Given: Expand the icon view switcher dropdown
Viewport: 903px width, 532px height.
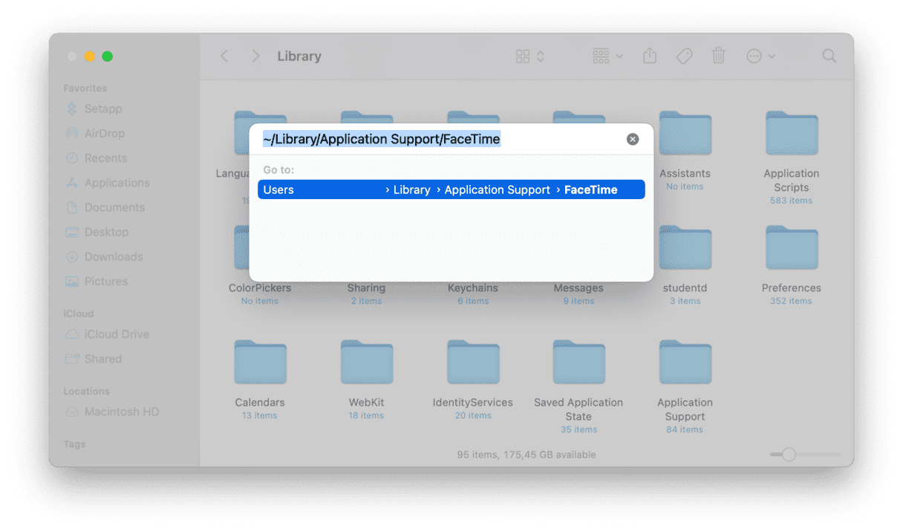Looking at the screenshot, I should [x=530, y=56].
